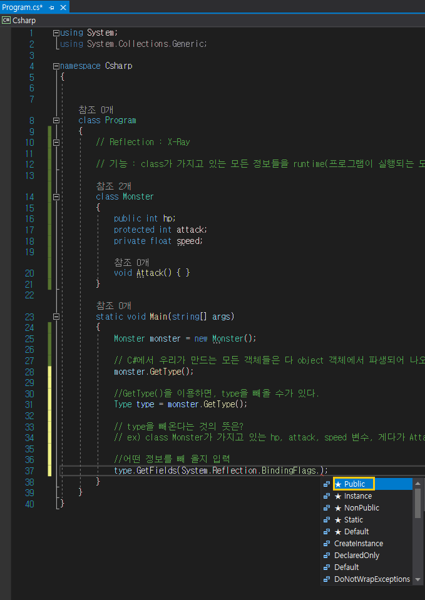Click completion list scroll up arrow
Viewport: 425px width, 600px height.
tap(417, 483)
